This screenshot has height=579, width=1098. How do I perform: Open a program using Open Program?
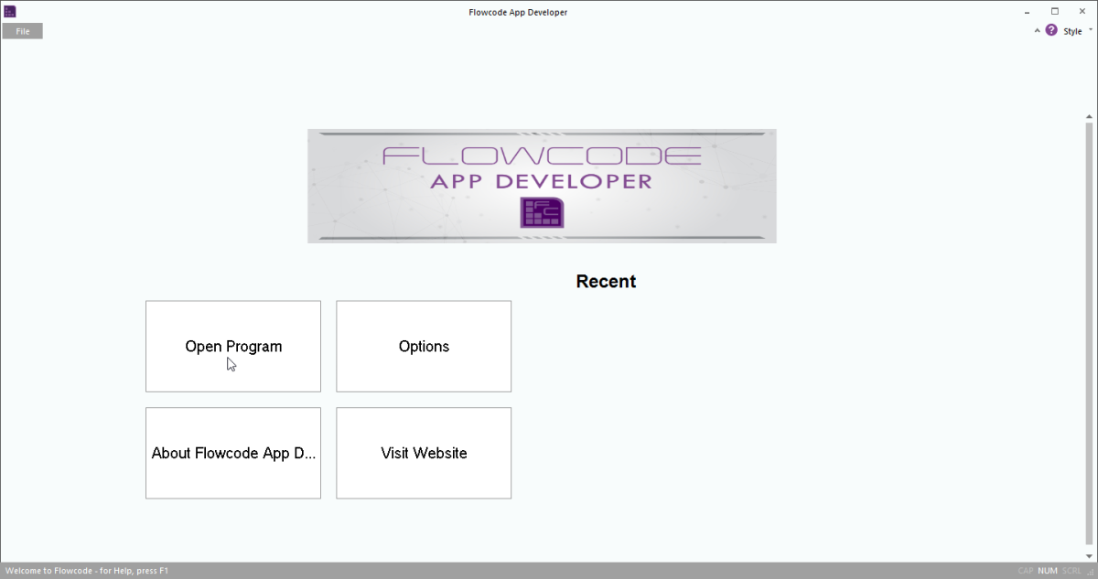point(233,346)
